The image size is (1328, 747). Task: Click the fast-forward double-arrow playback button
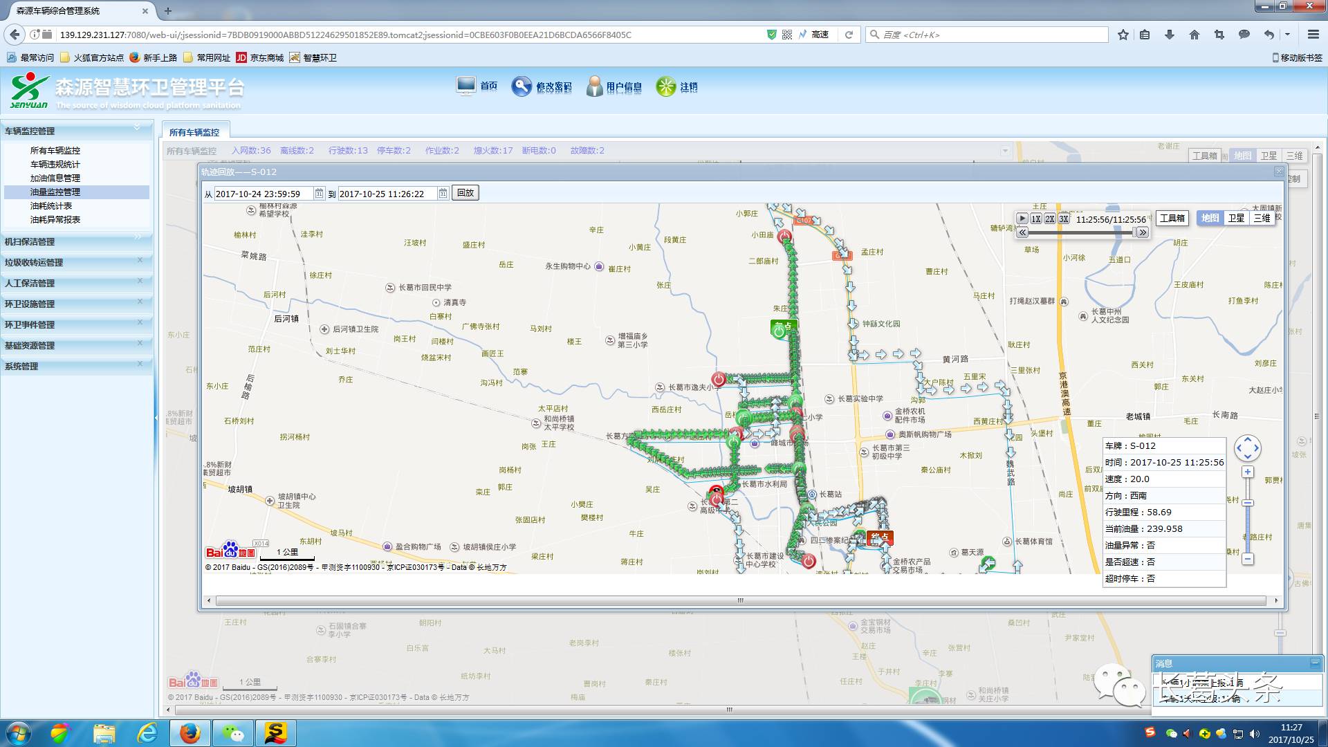pyautogui.click(x=1143, y=232)
